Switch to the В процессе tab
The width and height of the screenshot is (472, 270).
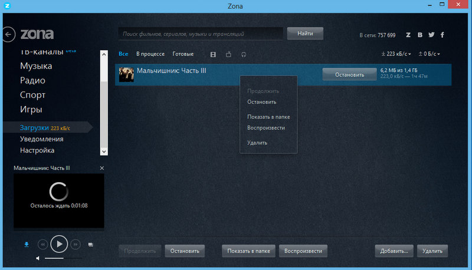pyautogui.click(x=150, y=54)
